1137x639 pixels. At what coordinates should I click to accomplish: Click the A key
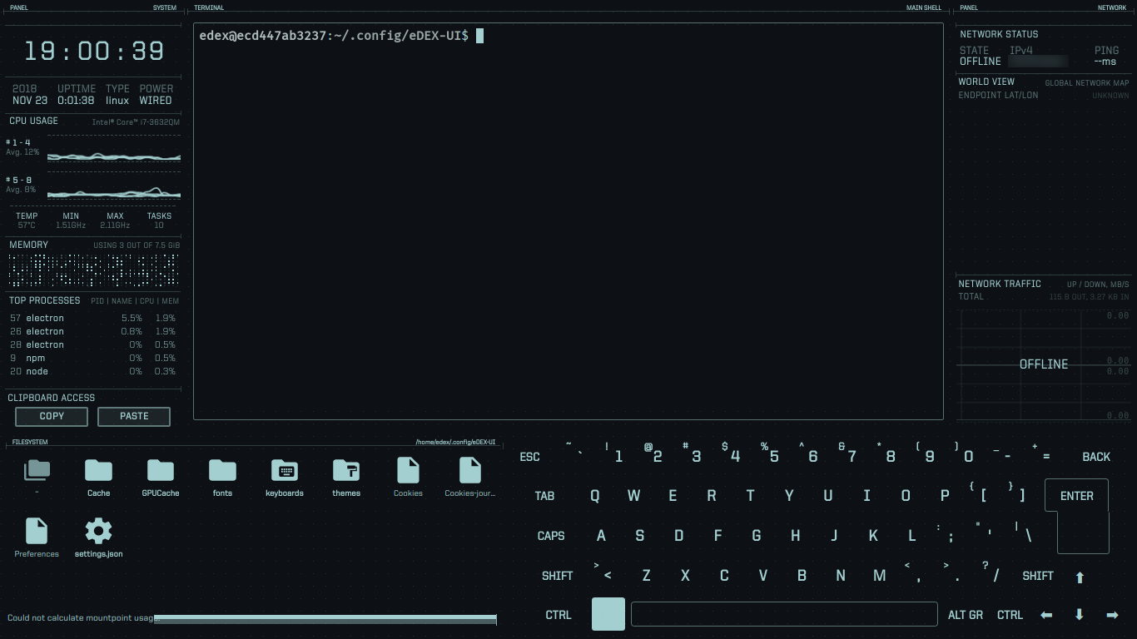click(x=601, y=536)
